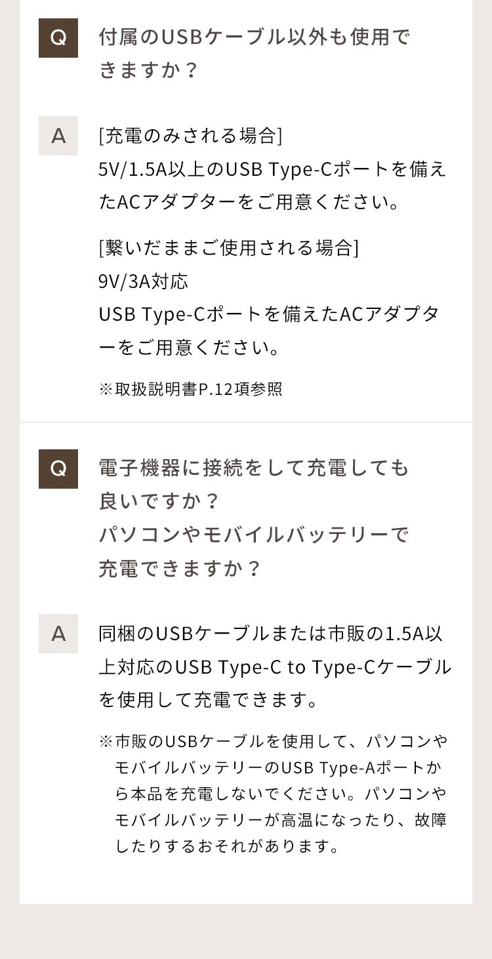The width and height of the screenshot is (492, 959).
Task: Expand the 付属のUSBケーブル以外も使用 question
Action: pyautogui.click(x=254, y=37)
